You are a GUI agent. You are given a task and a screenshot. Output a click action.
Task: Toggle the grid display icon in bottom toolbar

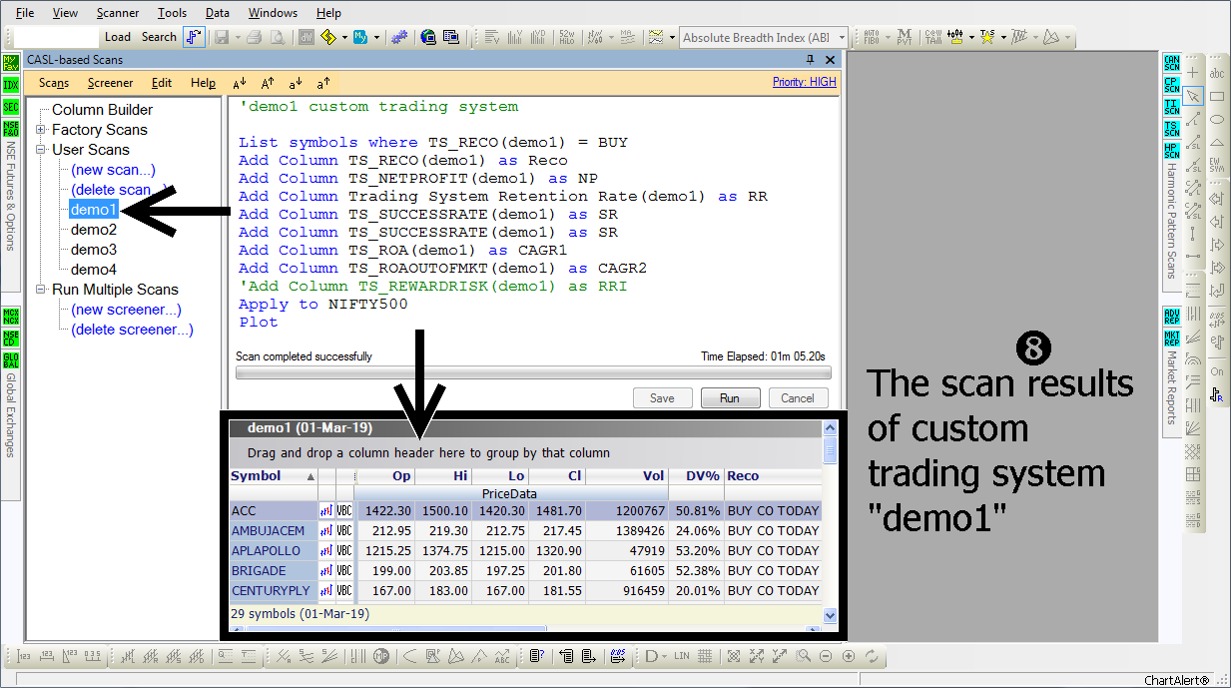705,656
